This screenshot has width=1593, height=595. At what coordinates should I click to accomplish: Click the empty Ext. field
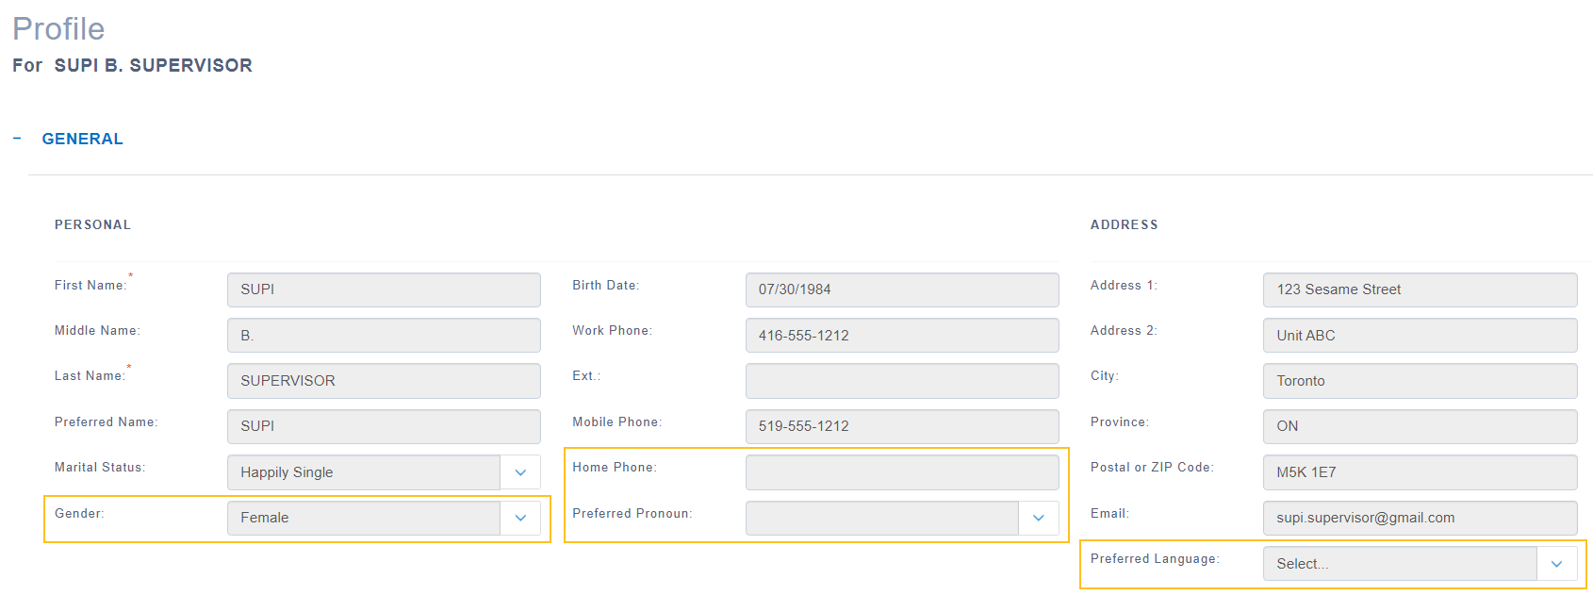[x=901, y=381]
